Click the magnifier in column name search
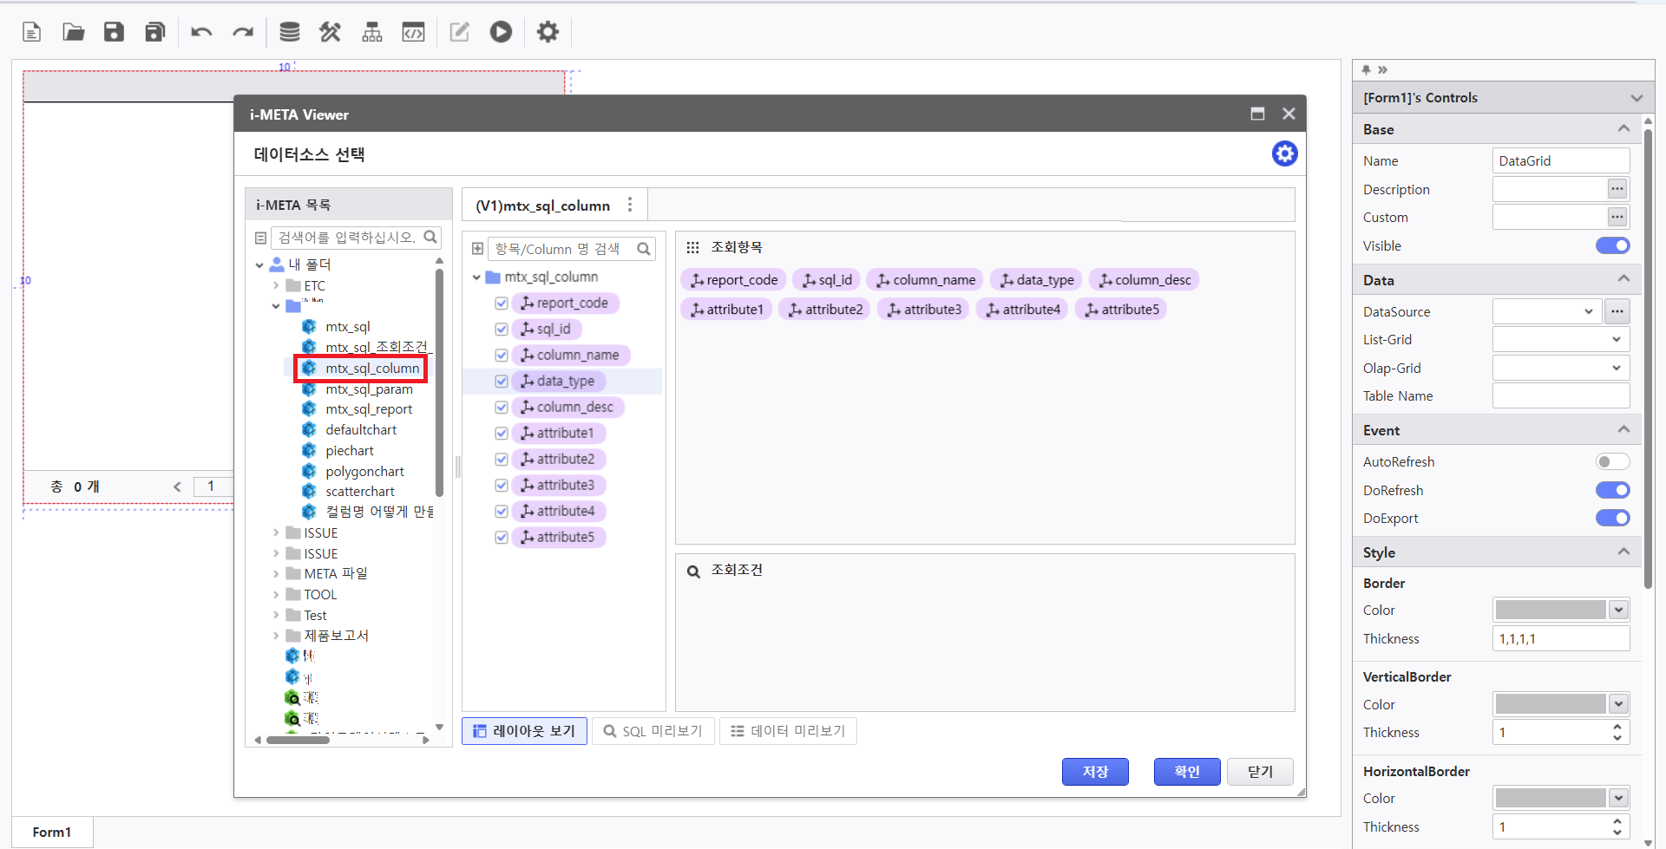1666x849 pixels. (x=644, y=249)
